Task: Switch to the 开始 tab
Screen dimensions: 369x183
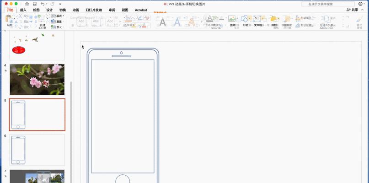Action: coord(10,10)
